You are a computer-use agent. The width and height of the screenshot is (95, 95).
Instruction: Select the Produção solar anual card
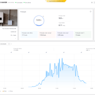[65, 34]
